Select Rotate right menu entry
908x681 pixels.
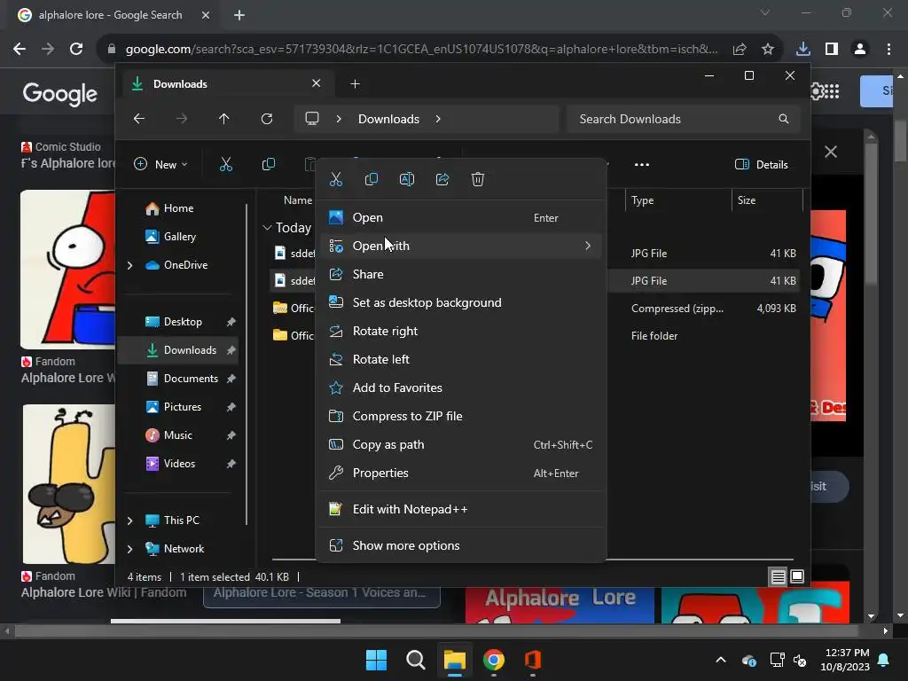click(460, 332)
